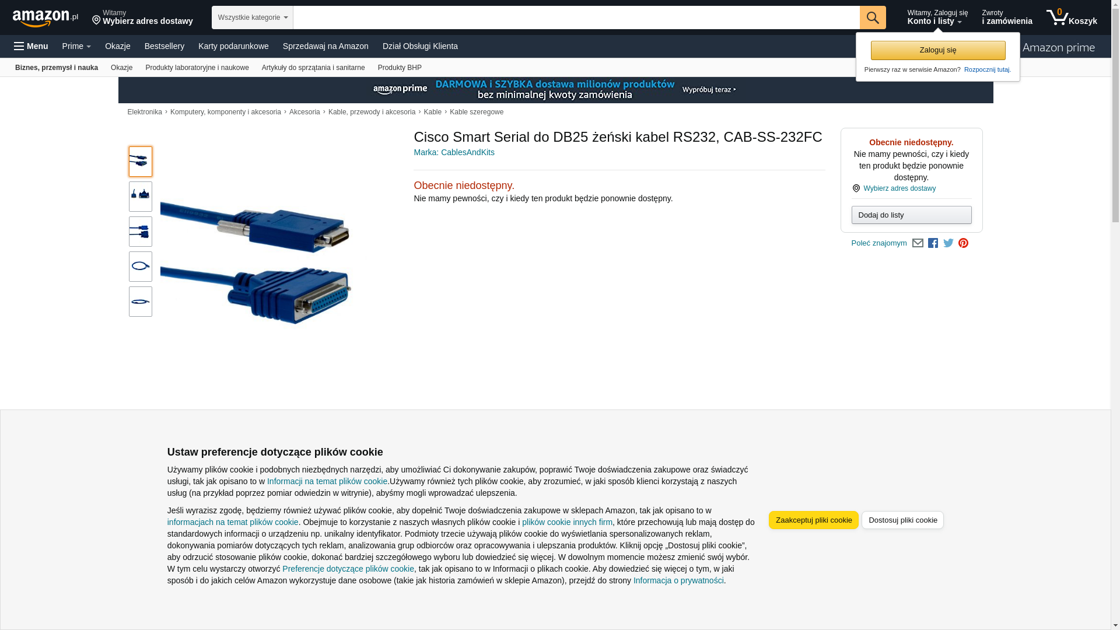The height and width of the screenshot is (630, 1120).
Task: Share product on Pinterest icon
Action: tap(963, 243)
